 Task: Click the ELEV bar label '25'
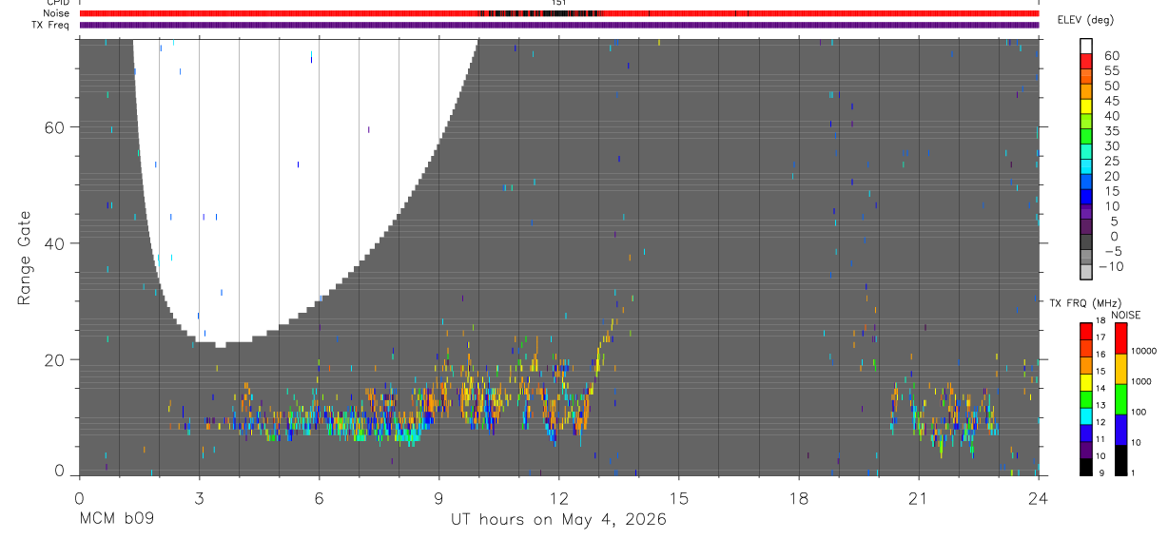point(1110,161)
